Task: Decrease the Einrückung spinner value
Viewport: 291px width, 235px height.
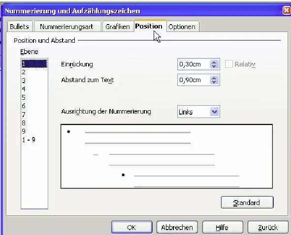Action: point(214,66)
